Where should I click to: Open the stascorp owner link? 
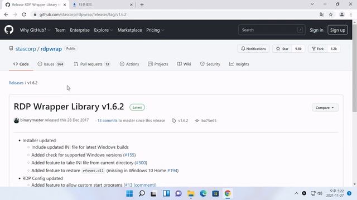(x=26, y=49)
